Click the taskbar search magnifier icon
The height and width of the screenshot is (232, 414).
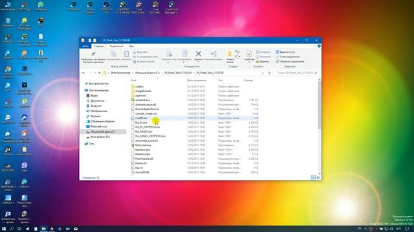tap(12, 229)
